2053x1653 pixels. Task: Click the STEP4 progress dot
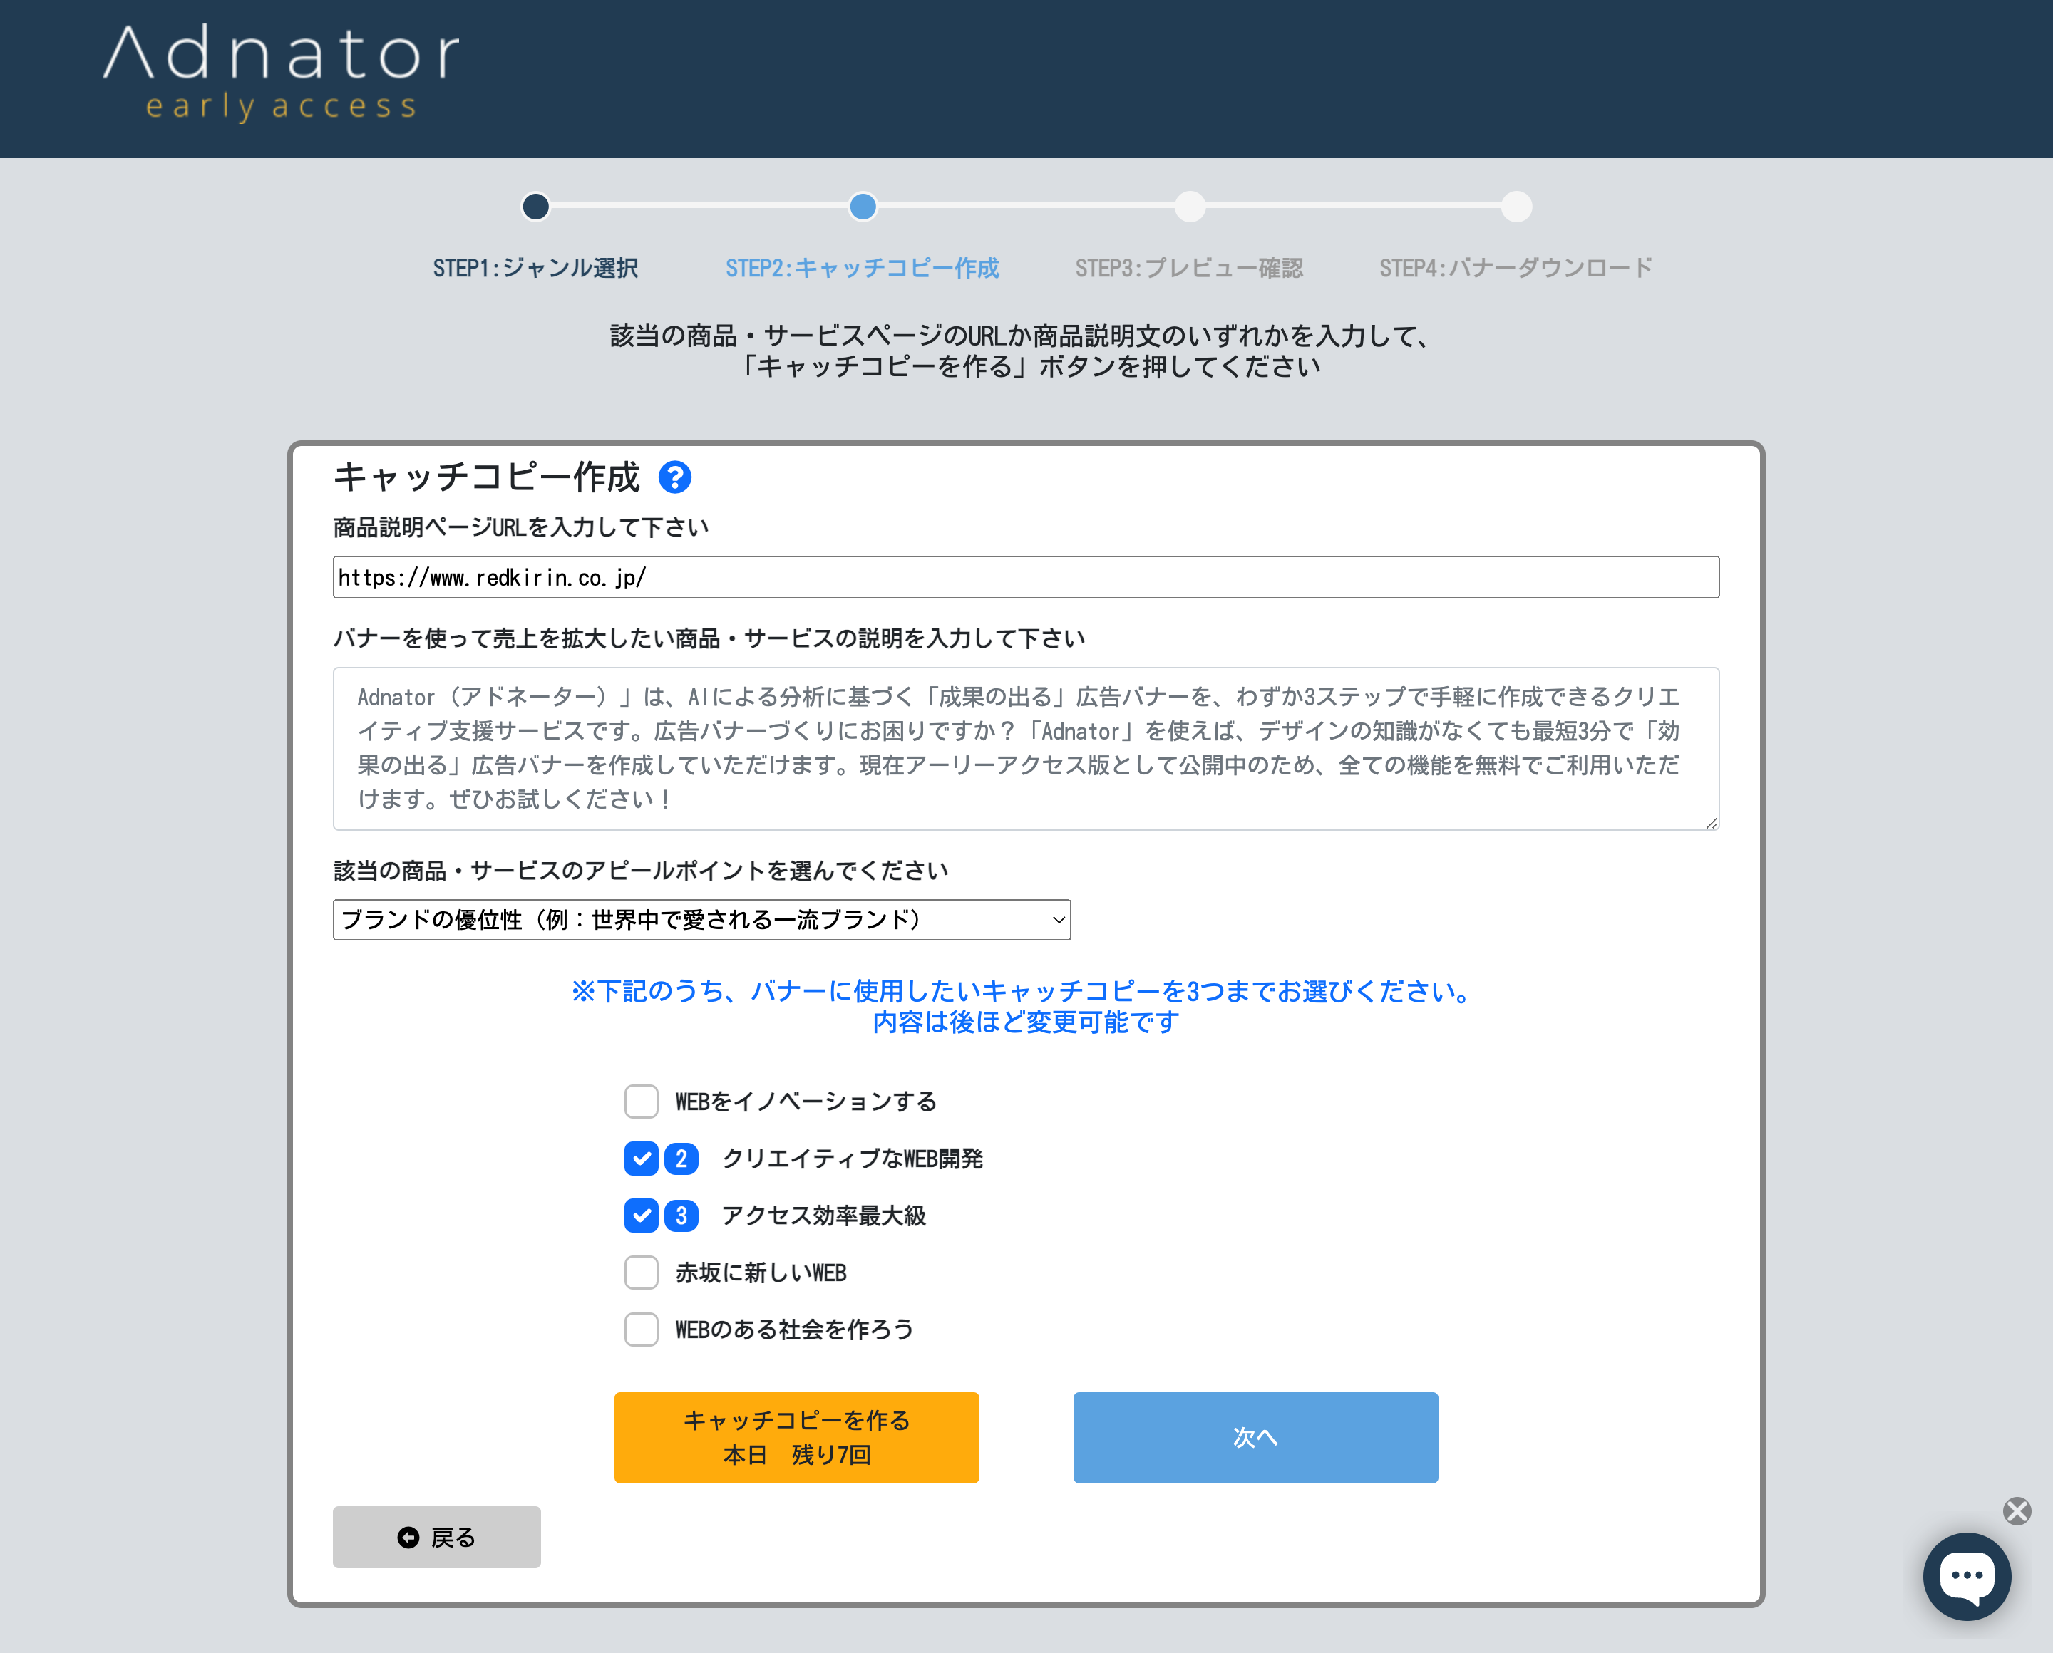1517,207
